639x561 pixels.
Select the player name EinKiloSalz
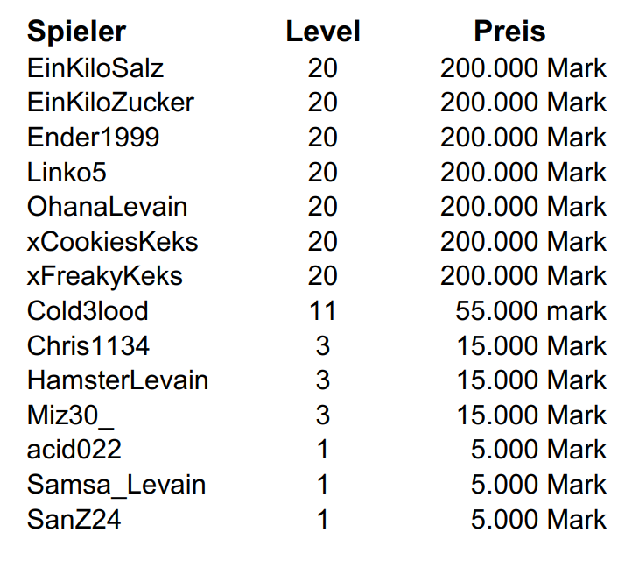tap(95, 67)
